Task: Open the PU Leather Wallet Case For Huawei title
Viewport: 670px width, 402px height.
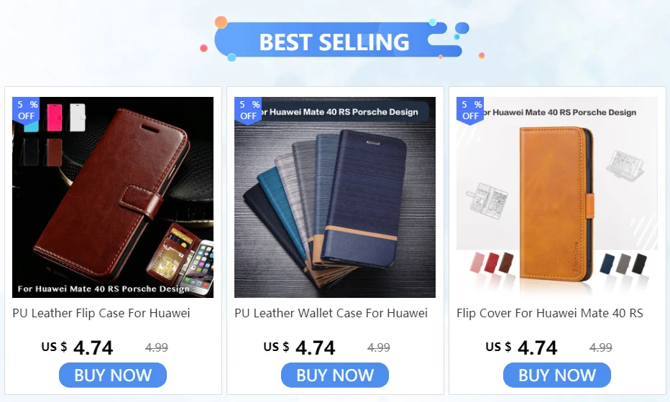Action: coord(331,313)
